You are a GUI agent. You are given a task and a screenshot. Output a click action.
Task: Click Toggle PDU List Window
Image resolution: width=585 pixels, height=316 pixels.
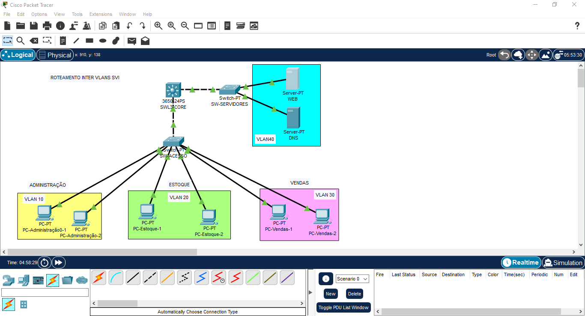[343, 307]
